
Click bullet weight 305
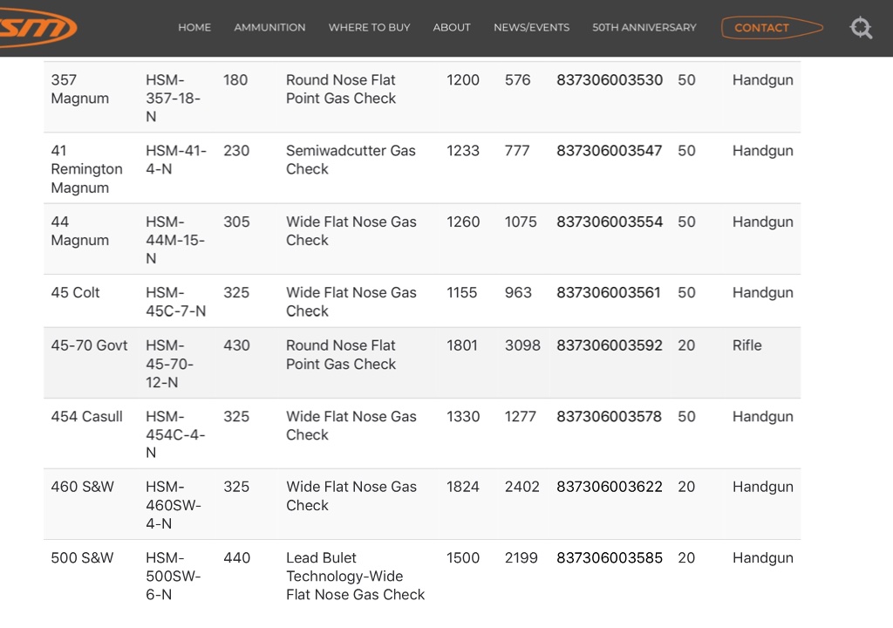tap(236, 222)
